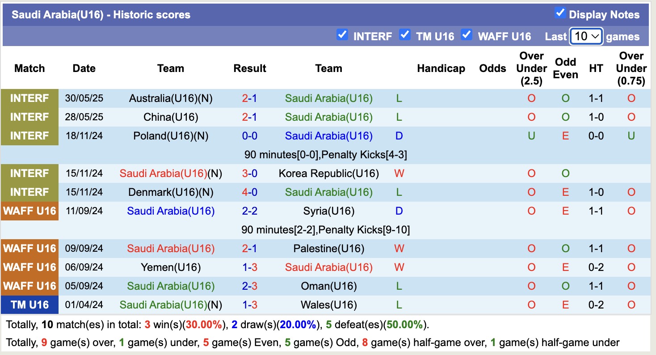
Task: Disable the Display Notes checkbox
Action: 560,13
